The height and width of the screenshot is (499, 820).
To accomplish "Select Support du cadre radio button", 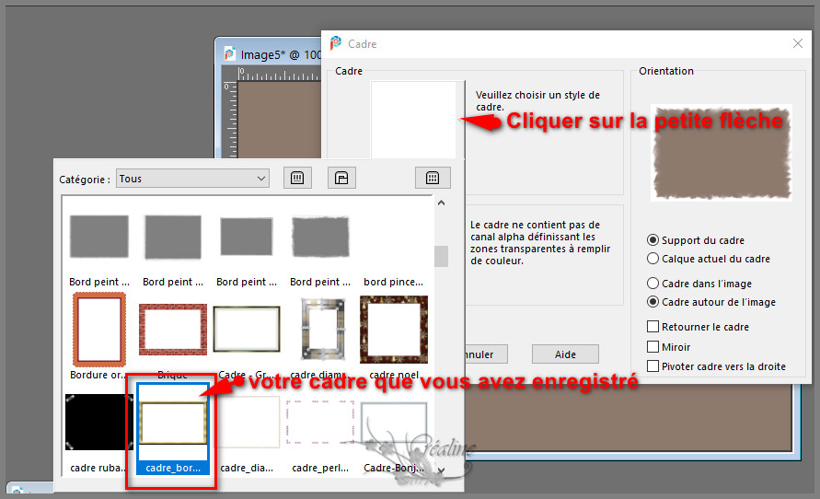I will point(653,240).
